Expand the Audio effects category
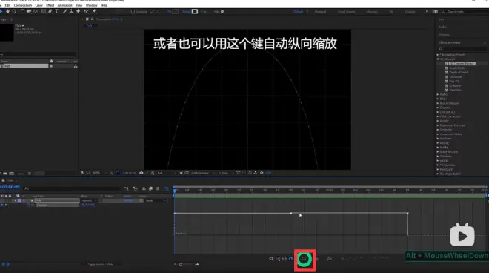Viewport: 489px width, 273px height. point(438,94)
